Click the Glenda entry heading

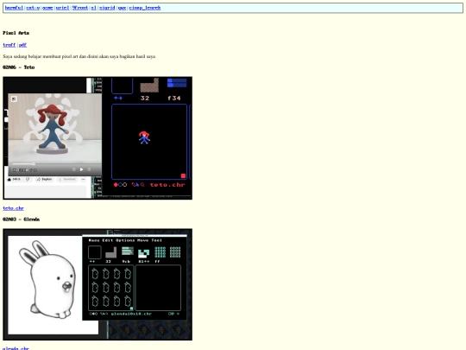click(21, 220)
